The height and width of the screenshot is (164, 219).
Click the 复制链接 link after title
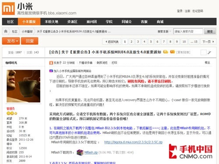[183, 52]
